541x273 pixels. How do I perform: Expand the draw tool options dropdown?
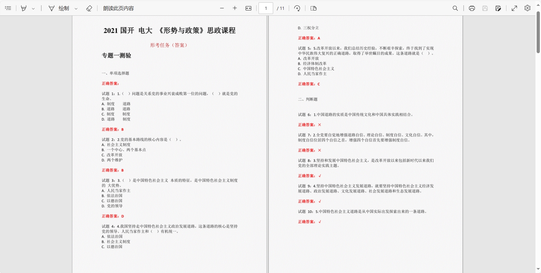pyautogui.click(x=76, y=8)
